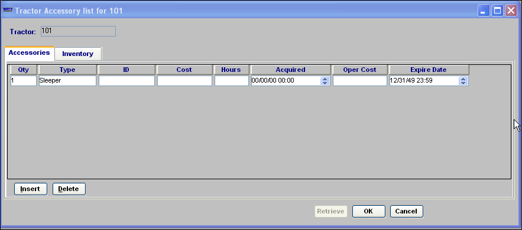Click the Type column header
Image resolution: width=522 pixels, height=230 pixels.
[x=67, y=70]
